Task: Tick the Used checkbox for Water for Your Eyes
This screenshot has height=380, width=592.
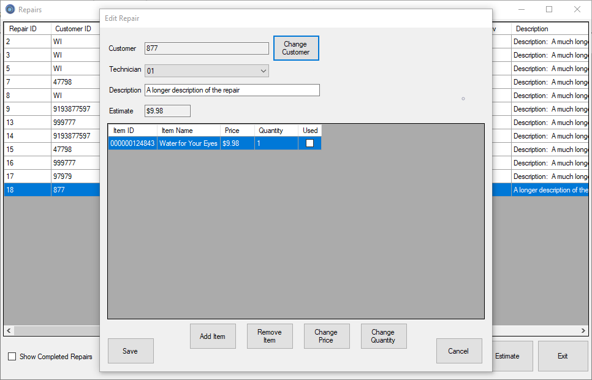Action: (x=309, y=143)
